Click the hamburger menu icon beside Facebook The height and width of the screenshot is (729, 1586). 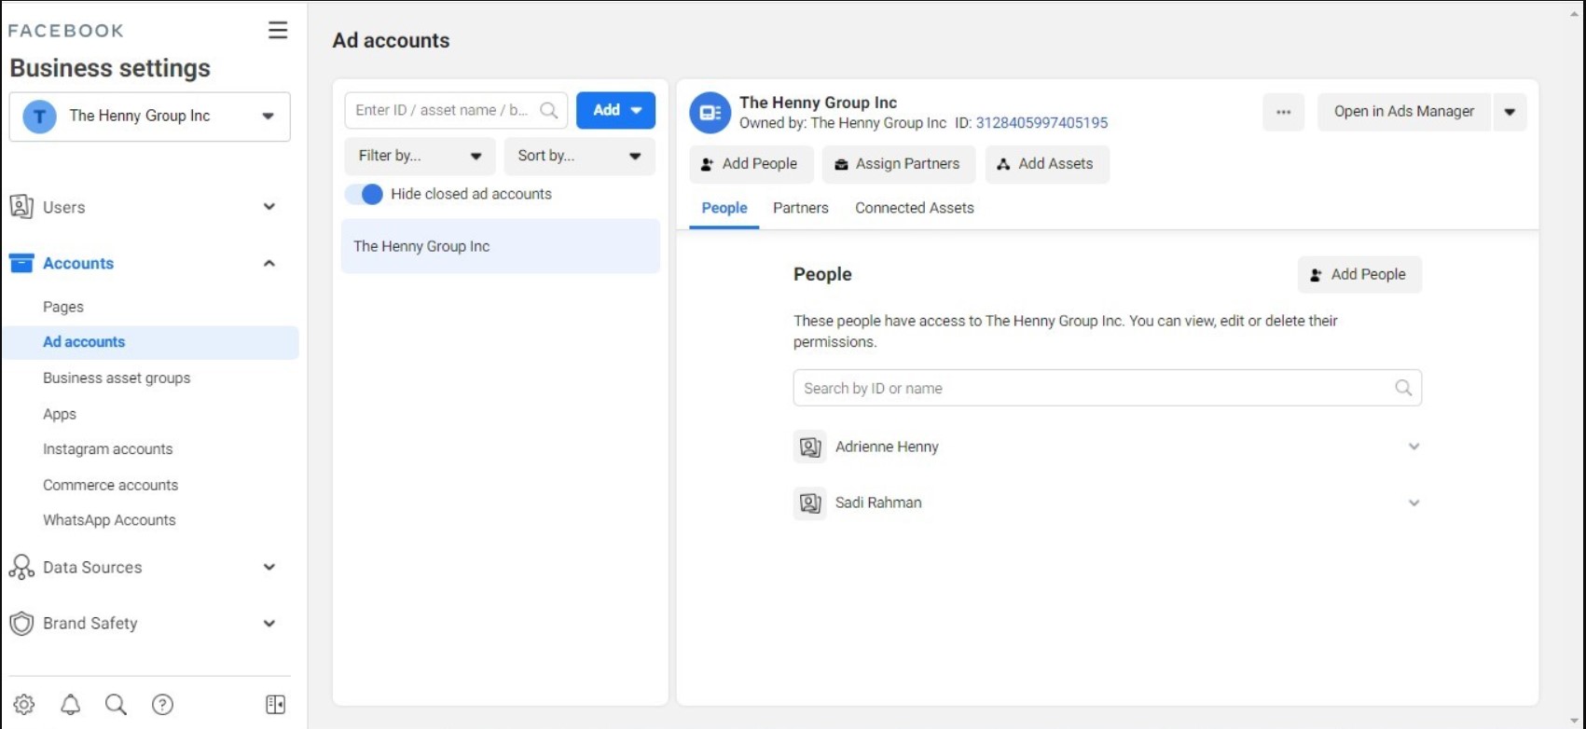pyautogui.click(x=278, y=30)
